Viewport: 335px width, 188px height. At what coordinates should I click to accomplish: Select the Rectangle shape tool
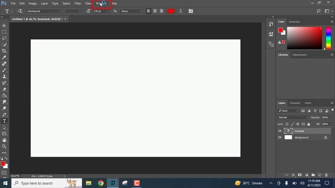click(4, 134)
